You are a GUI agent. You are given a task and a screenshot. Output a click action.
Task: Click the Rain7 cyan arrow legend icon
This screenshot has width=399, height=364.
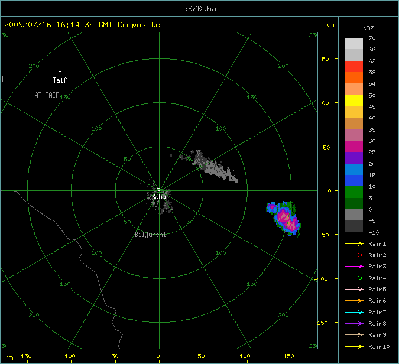[x=354, y=312]
